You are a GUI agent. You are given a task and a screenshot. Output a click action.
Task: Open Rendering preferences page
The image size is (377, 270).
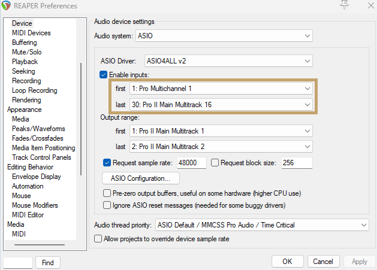26,100
